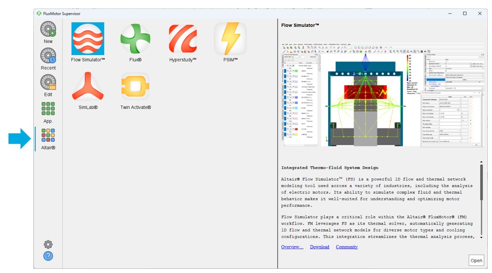
Task: Click the description panel scrollbar thumb
Action: [481, 182]
